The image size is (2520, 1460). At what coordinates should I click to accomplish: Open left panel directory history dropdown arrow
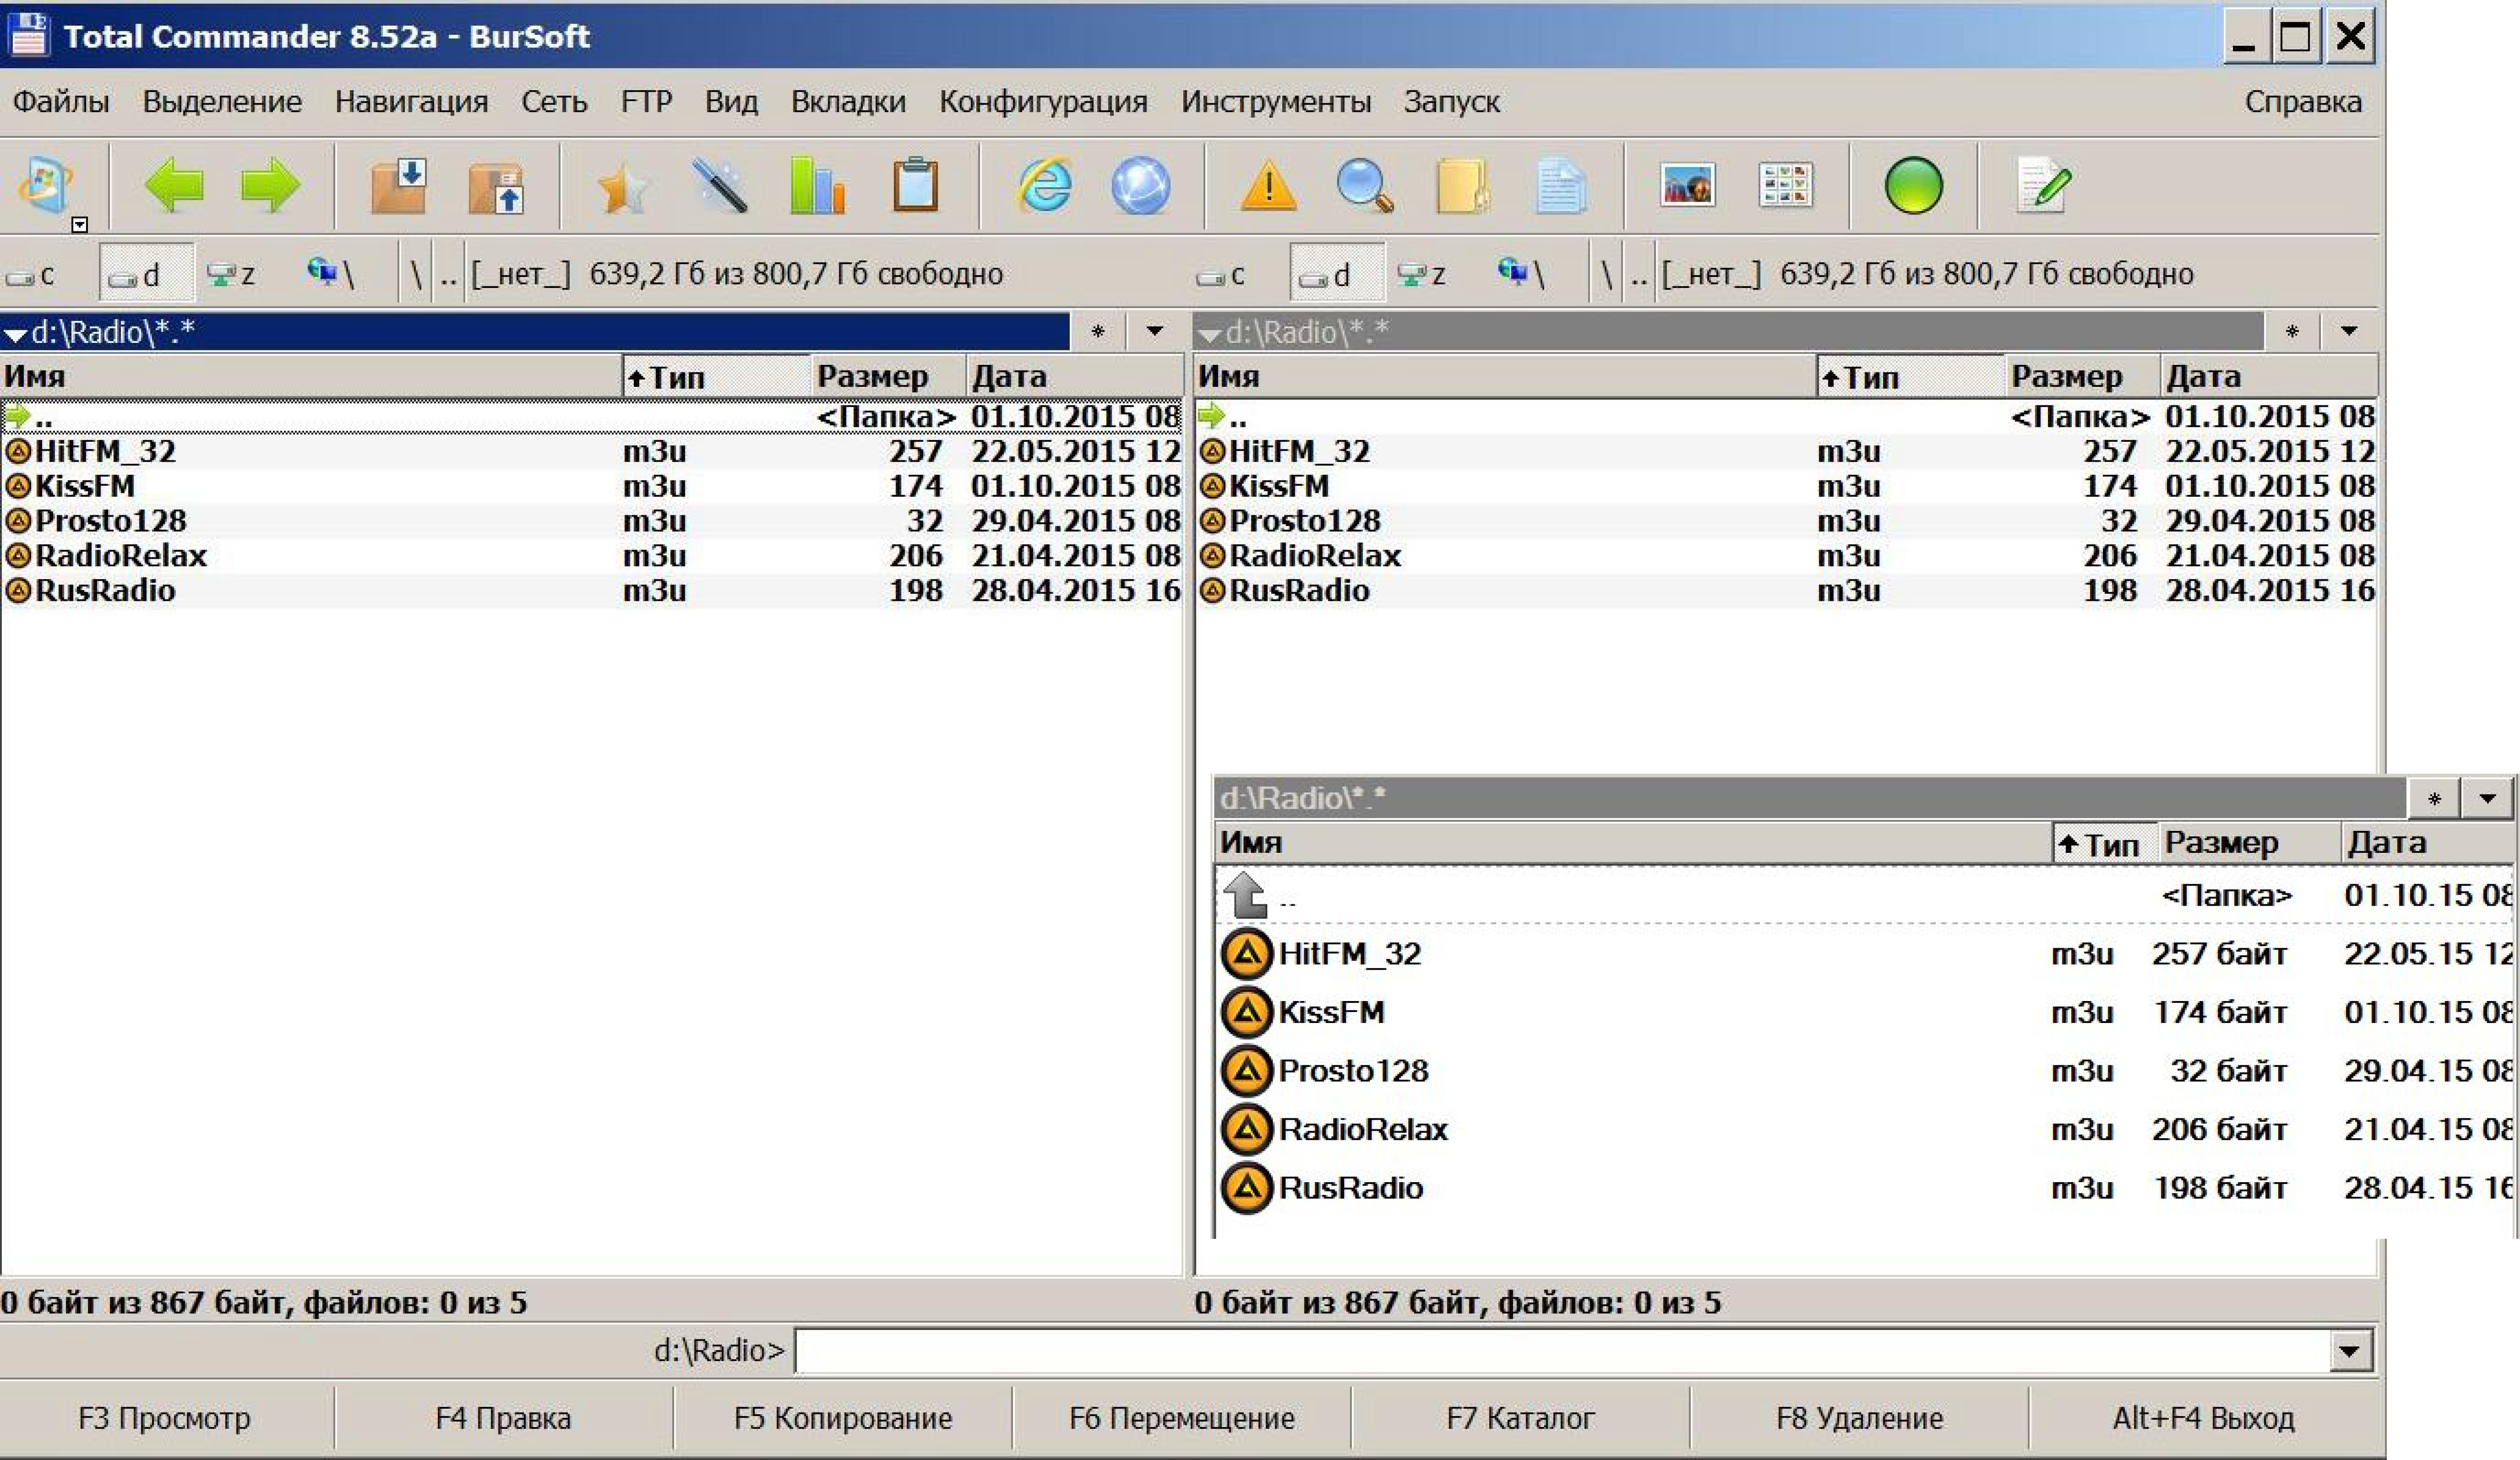[1155, 331]
